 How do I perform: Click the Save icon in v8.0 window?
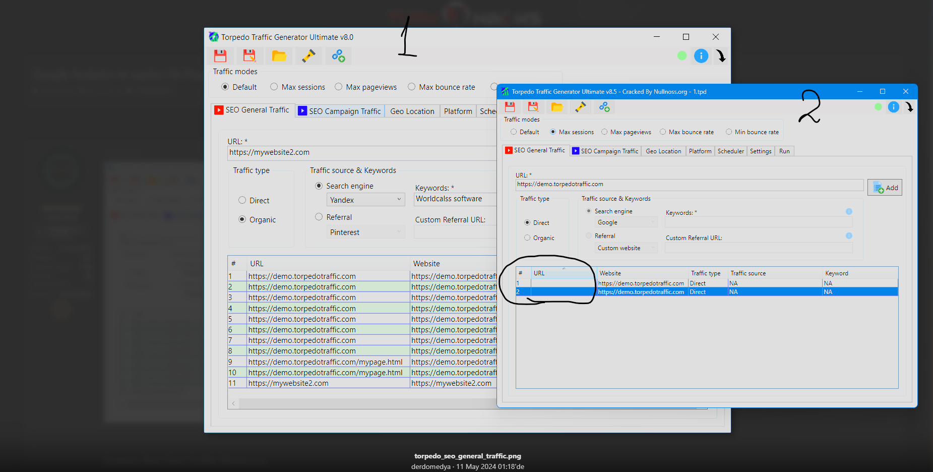point(220,56)
